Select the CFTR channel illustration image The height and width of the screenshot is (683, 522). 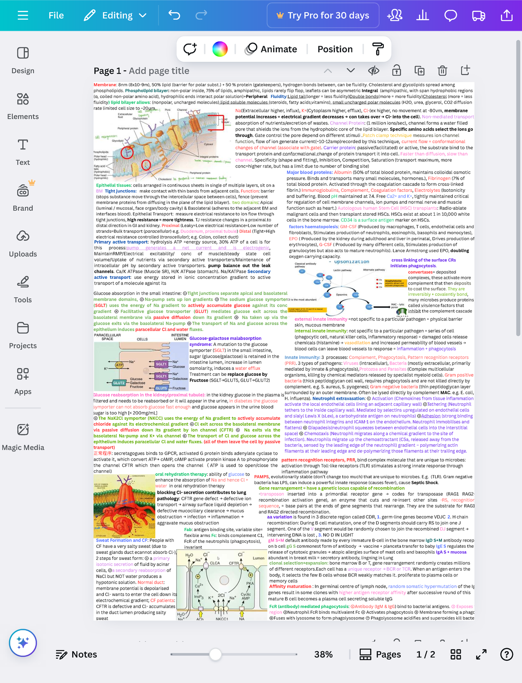click(x=124, y=506)
